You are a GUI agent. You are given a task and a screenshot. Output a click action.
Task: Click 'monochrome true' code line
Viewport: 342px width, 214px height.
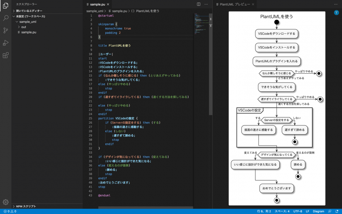click(x=118, y=29)
